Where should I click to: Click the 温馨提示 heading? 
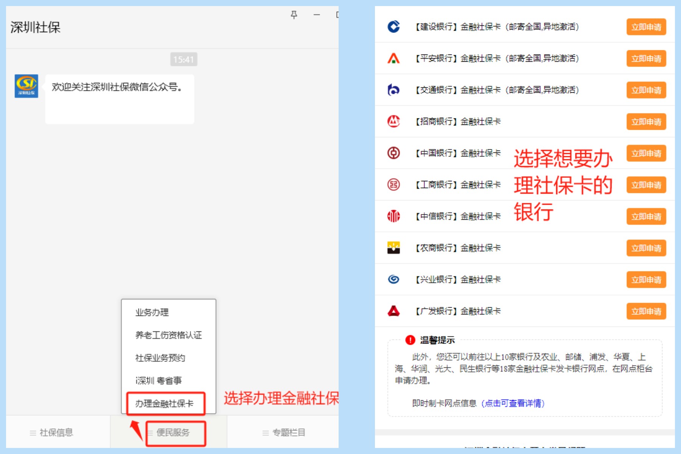(437, 340)
